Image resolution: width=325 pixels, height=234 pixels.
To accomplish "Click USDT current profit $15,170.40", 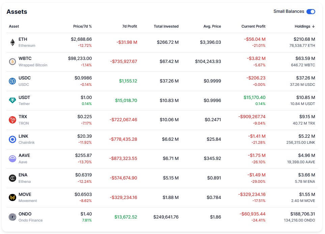I will [254, 97].
